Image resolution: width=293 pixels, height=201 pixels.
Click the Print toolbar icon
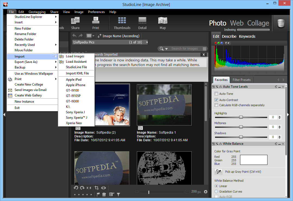point(96,21)
